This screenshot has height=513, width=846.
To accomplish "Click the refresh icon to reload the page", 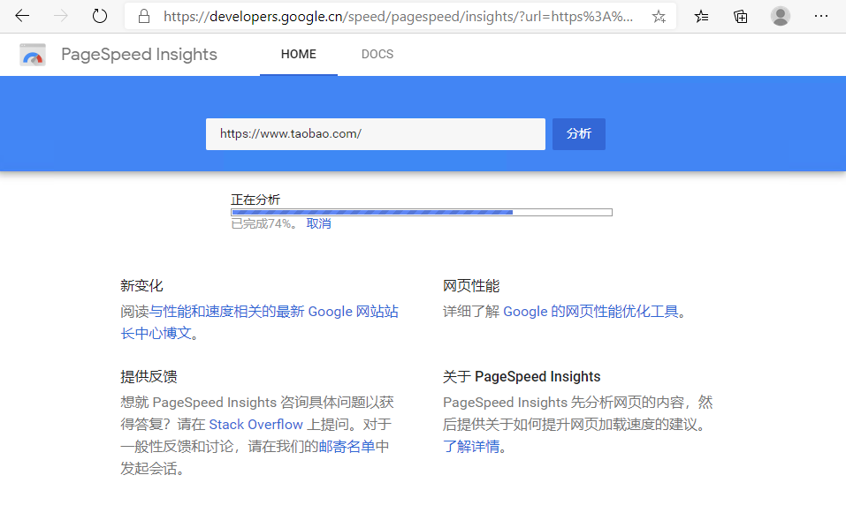I will [x=99, y=15].
